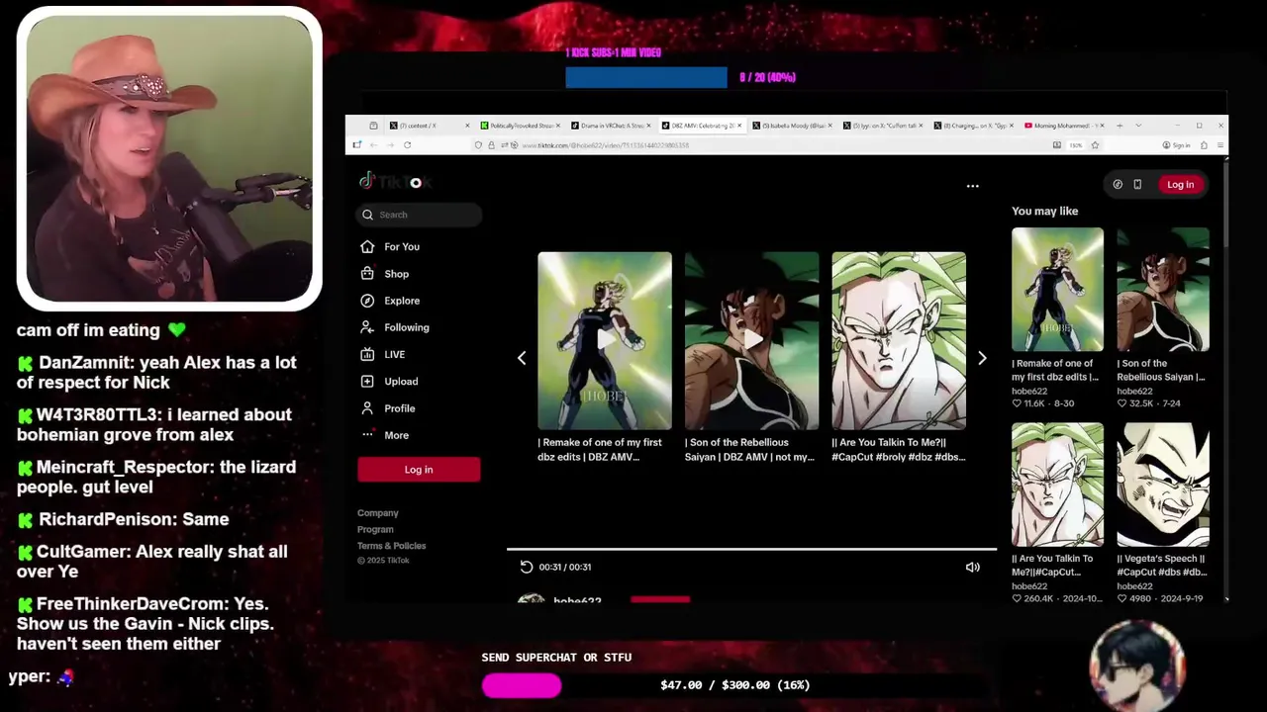
Task: Click the search magnifier icon
Action: click(x=368, y=215)
